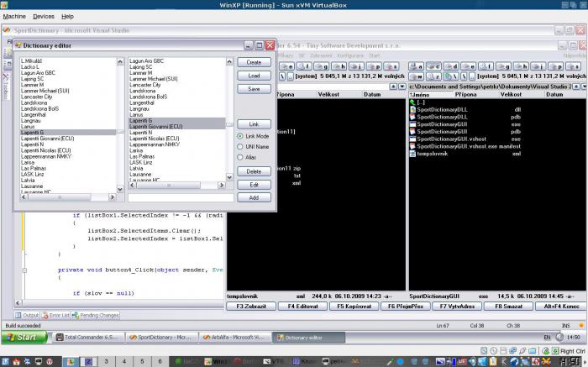
Task: Switch right panel to drive s
Action: [x=573, y=66]
